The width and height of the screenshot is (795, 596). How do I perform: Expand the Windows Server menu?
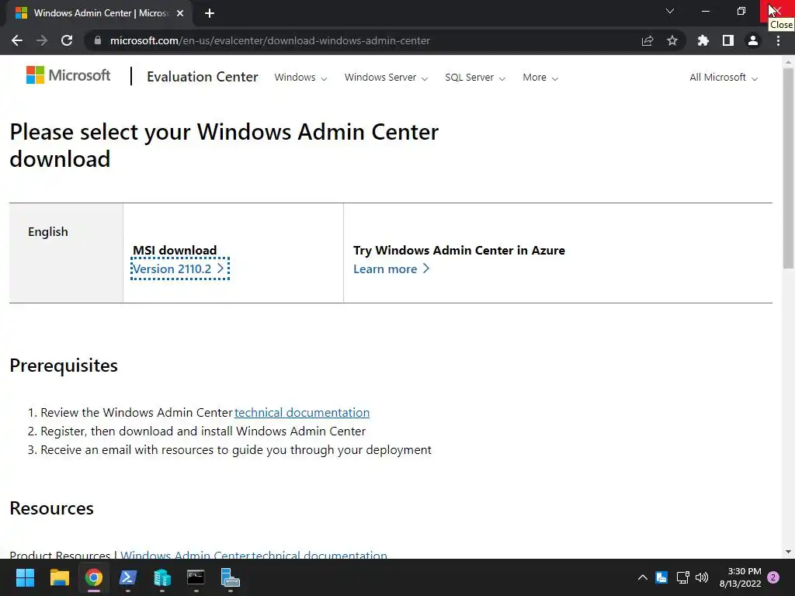[387, 78]
